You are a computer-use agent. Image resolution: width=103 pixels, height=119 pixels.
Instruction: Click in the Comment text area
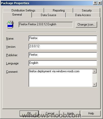61,78
